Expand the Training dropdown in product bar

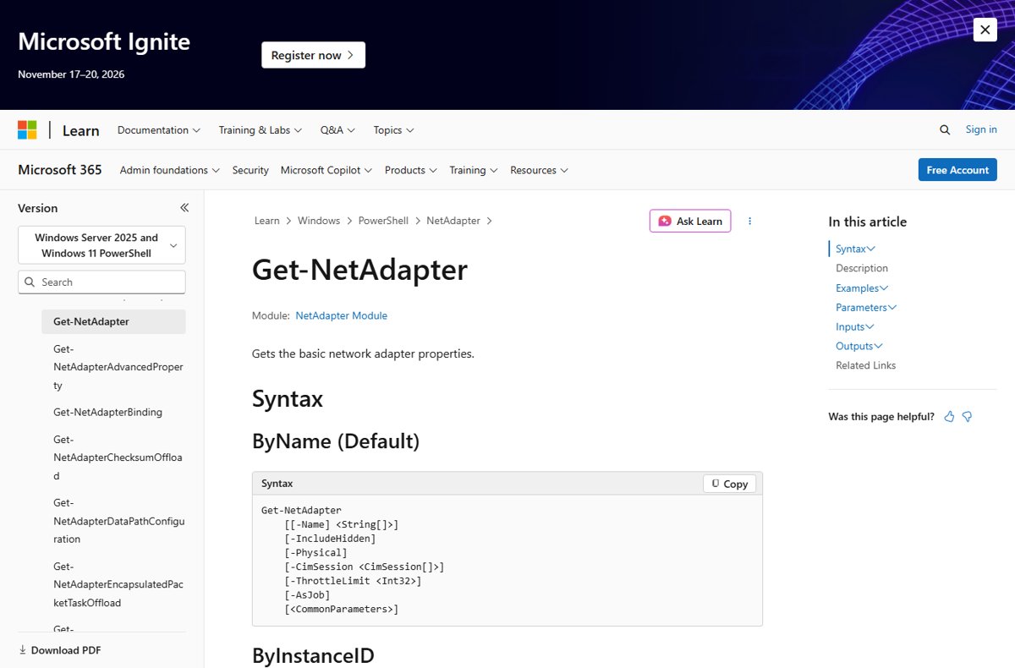(x=474, y=170)
